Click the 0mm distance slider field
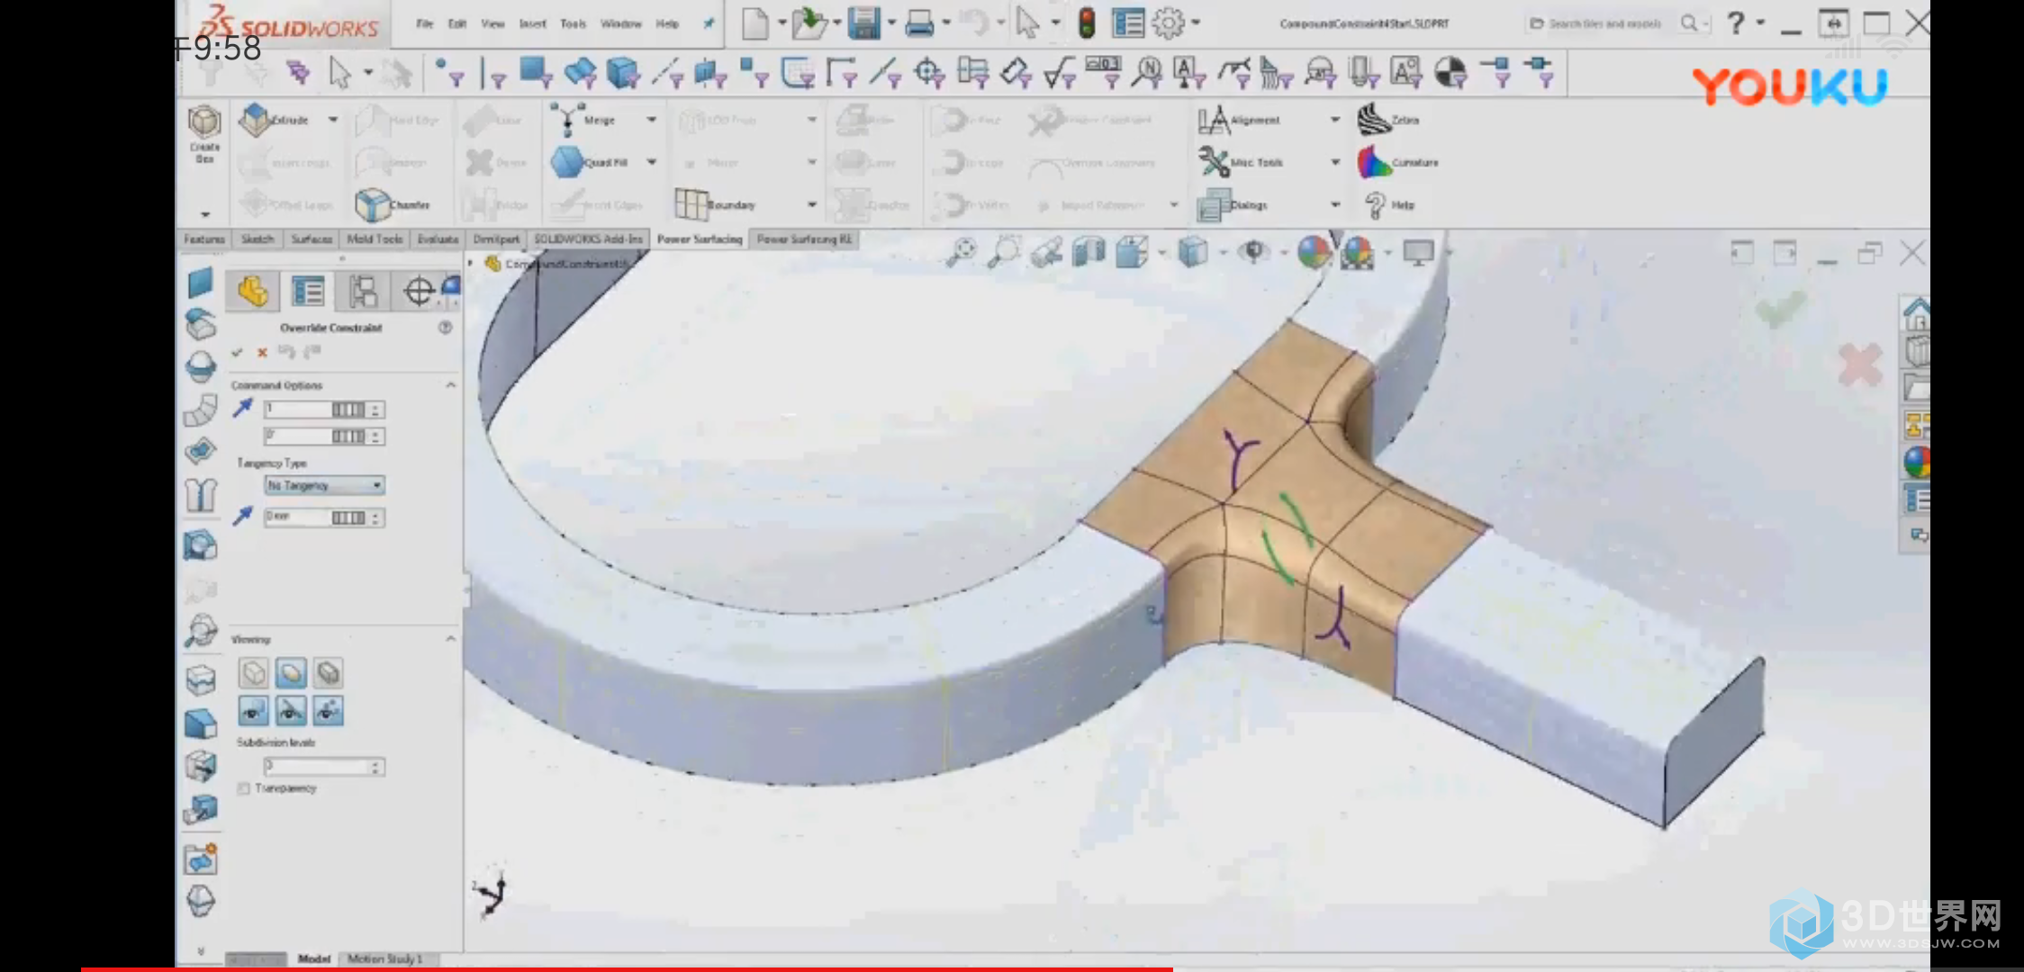 324,517
